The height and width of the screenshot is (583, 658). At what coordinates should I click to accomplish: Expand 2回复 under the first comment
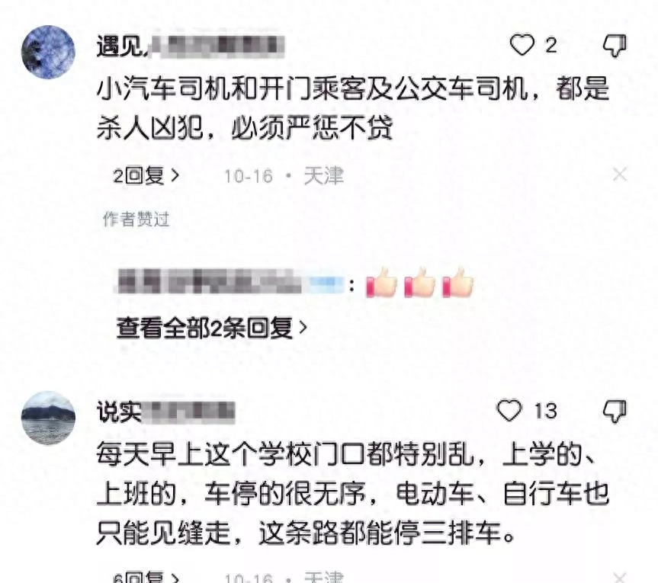click(x=146, y=176)
